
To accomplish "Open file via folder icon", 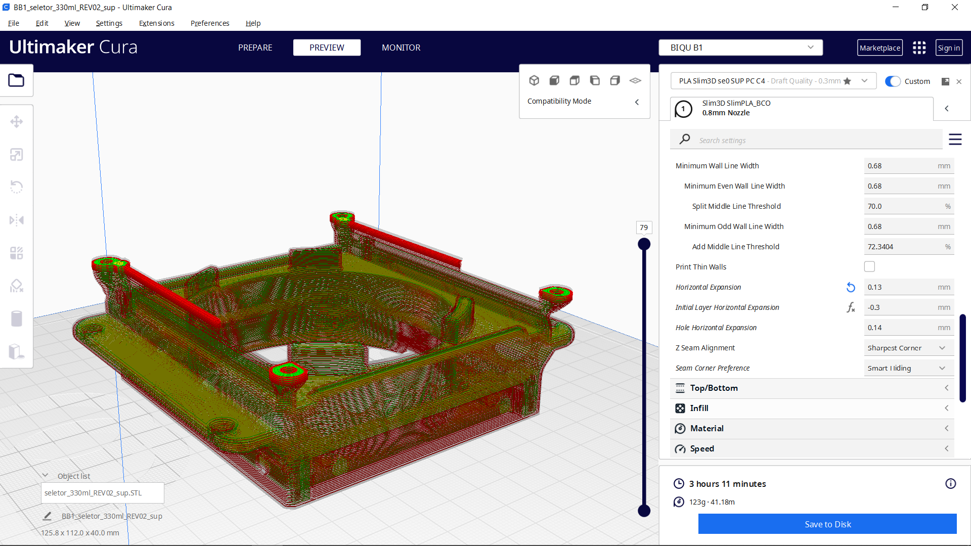I will 16,80.
